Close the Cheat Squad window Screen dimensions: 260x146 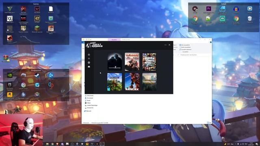coord(169,45)
